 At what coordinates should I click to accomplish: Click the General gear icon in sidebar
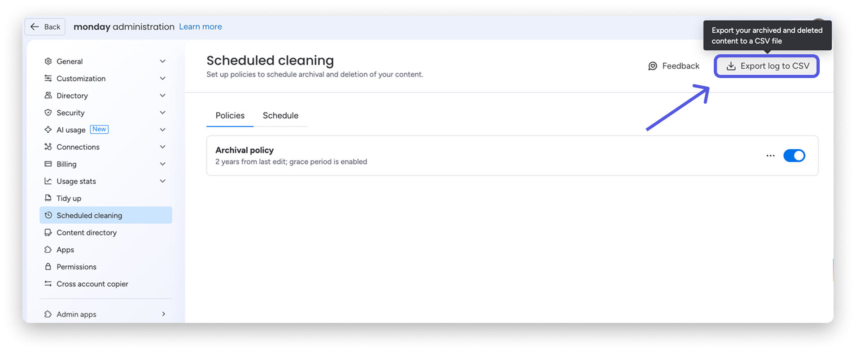[x=48, y=61]
